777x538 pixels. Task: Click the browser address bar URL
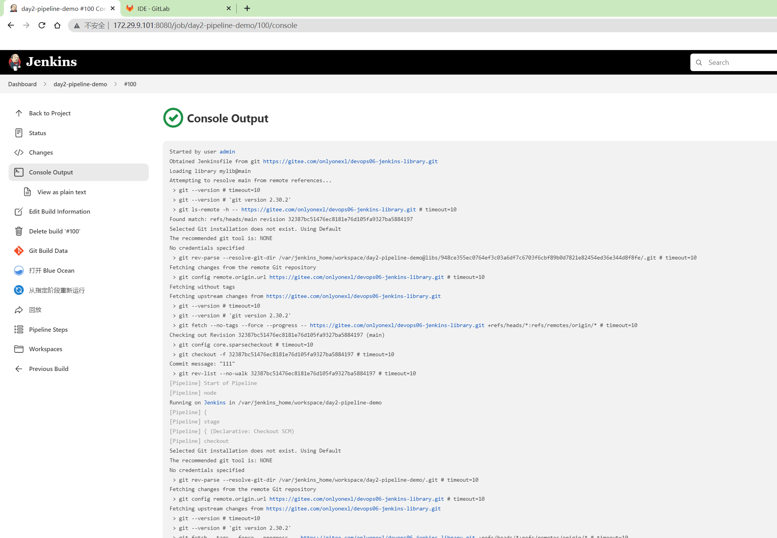[x=205, y=25]
